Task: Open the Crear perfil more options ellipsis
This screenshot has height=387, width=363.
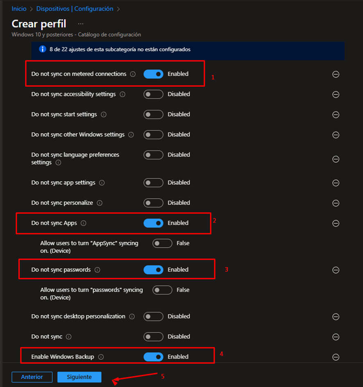Action: click(x=81, y=24)
